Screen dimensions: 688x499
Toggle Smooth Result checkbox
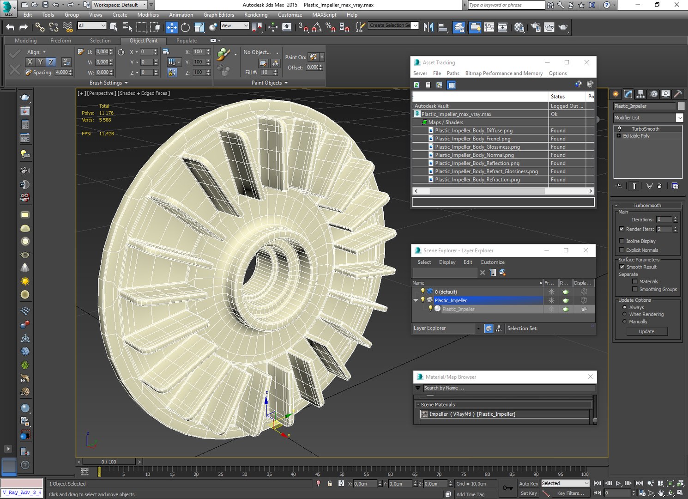(622, 267)
